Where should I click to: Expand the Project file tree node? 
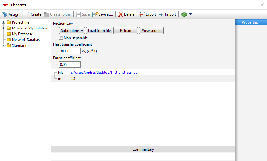pos(4,22)
